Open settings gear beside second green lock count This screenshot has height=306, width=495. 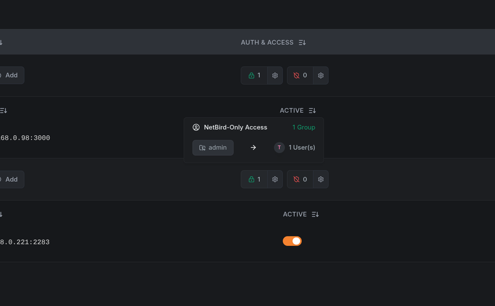(275, 179)
